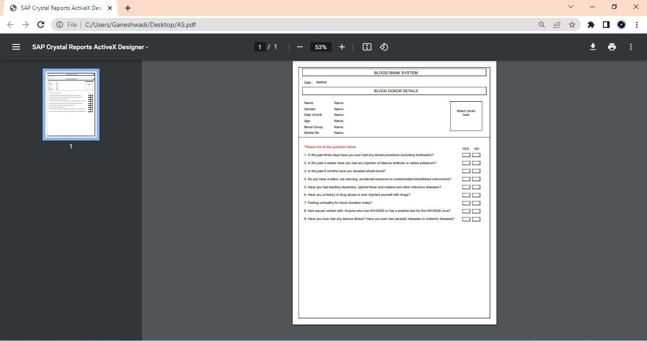The width and height of the screenshot is (647, 341).
Task: Click the Mobile No label
Action: (312, 133)
